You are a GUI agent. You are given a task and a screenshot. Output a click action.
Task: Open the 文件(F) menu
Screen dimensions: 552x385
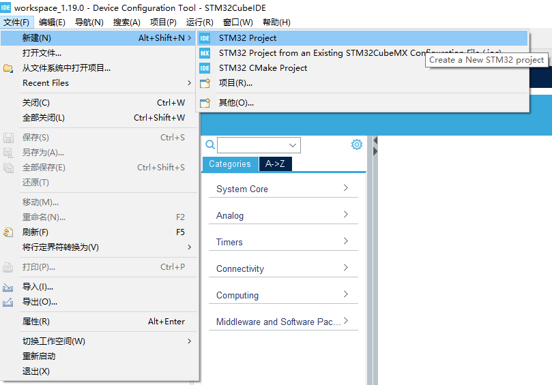[16, 22]
